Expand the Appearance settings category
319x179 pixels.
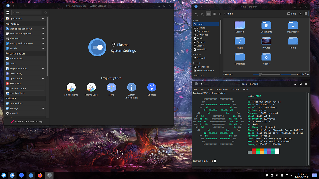pyautogui.click(x=25, y=19)
